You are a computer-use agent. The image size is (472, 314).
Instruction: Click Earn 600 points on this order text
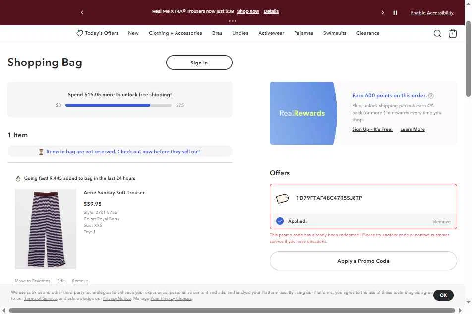[390, 95]
